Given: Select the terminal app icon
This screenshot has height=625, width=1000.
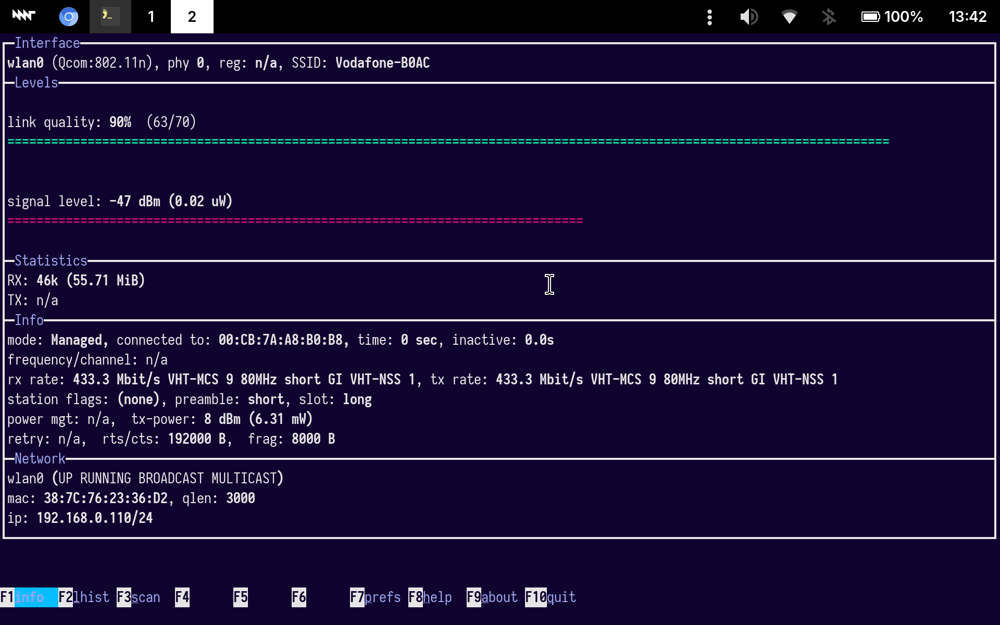Looking at the screenshot, I should [110, 17].
